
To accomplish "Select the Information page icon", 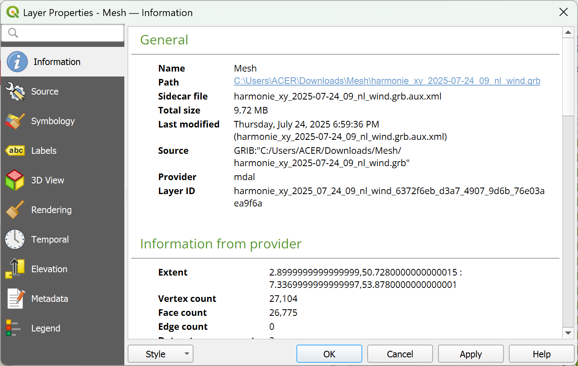I will pos(17,62).
